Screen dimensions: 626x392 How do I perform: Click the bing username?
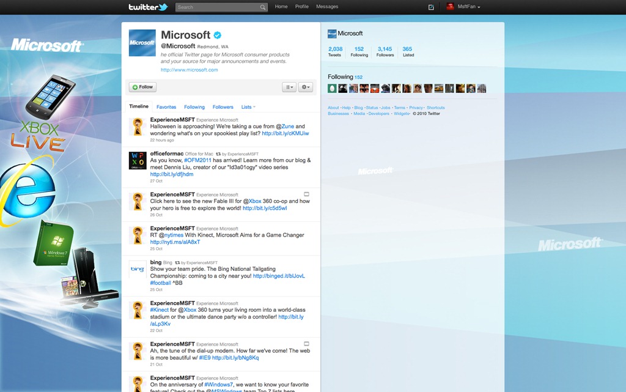[156, 262]
